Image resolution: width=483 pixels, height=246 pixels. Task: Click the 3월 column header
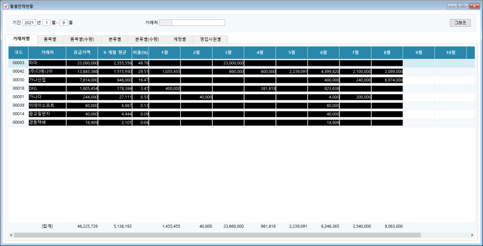tap(228, 52)
